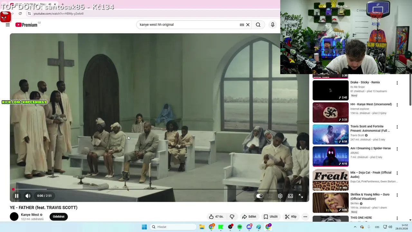
Task: Click the 0:00 / 2:51 time display
Action: coord(44,196)
